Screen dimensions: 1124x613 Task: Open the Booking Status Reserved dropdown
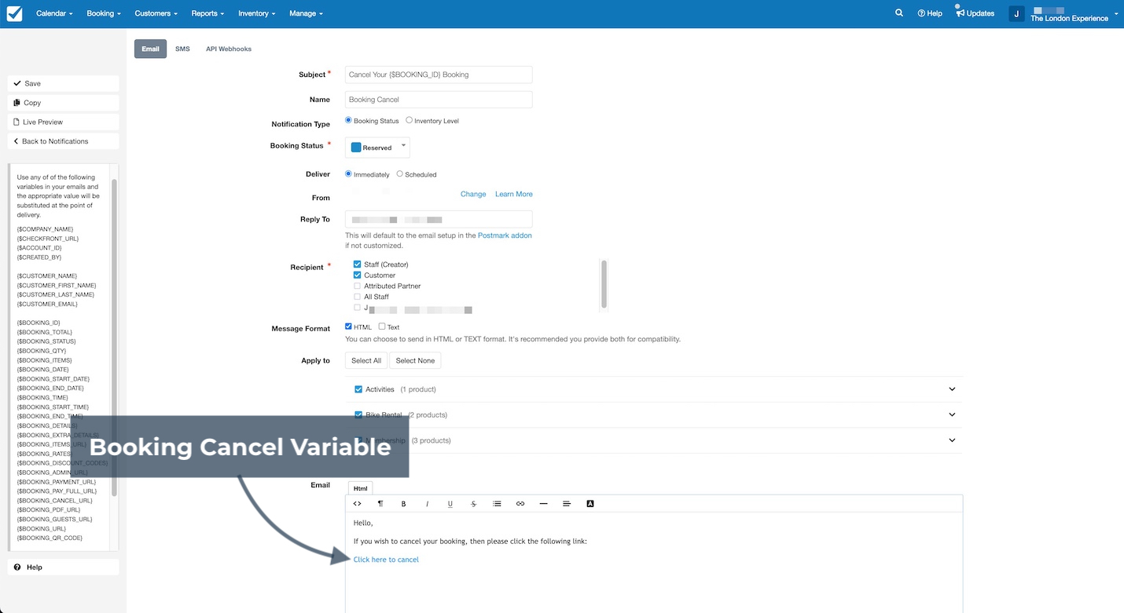point(377,147)
